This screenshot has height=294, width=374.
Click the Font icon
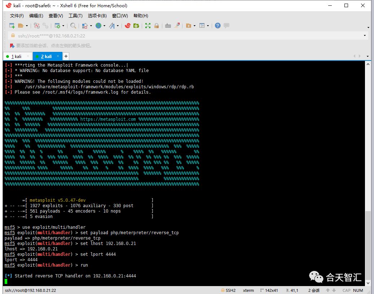(x=112, y=26)
